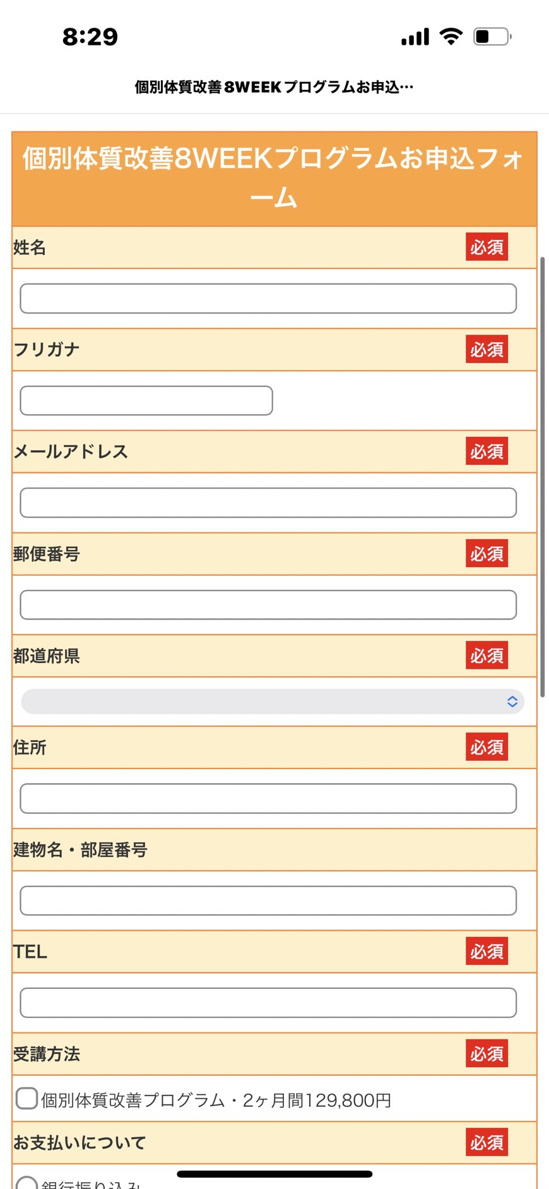The width and height of the screenshot is (549, 1189).
Task: Tap the Wi-Fi status icon
Action: 451,37
